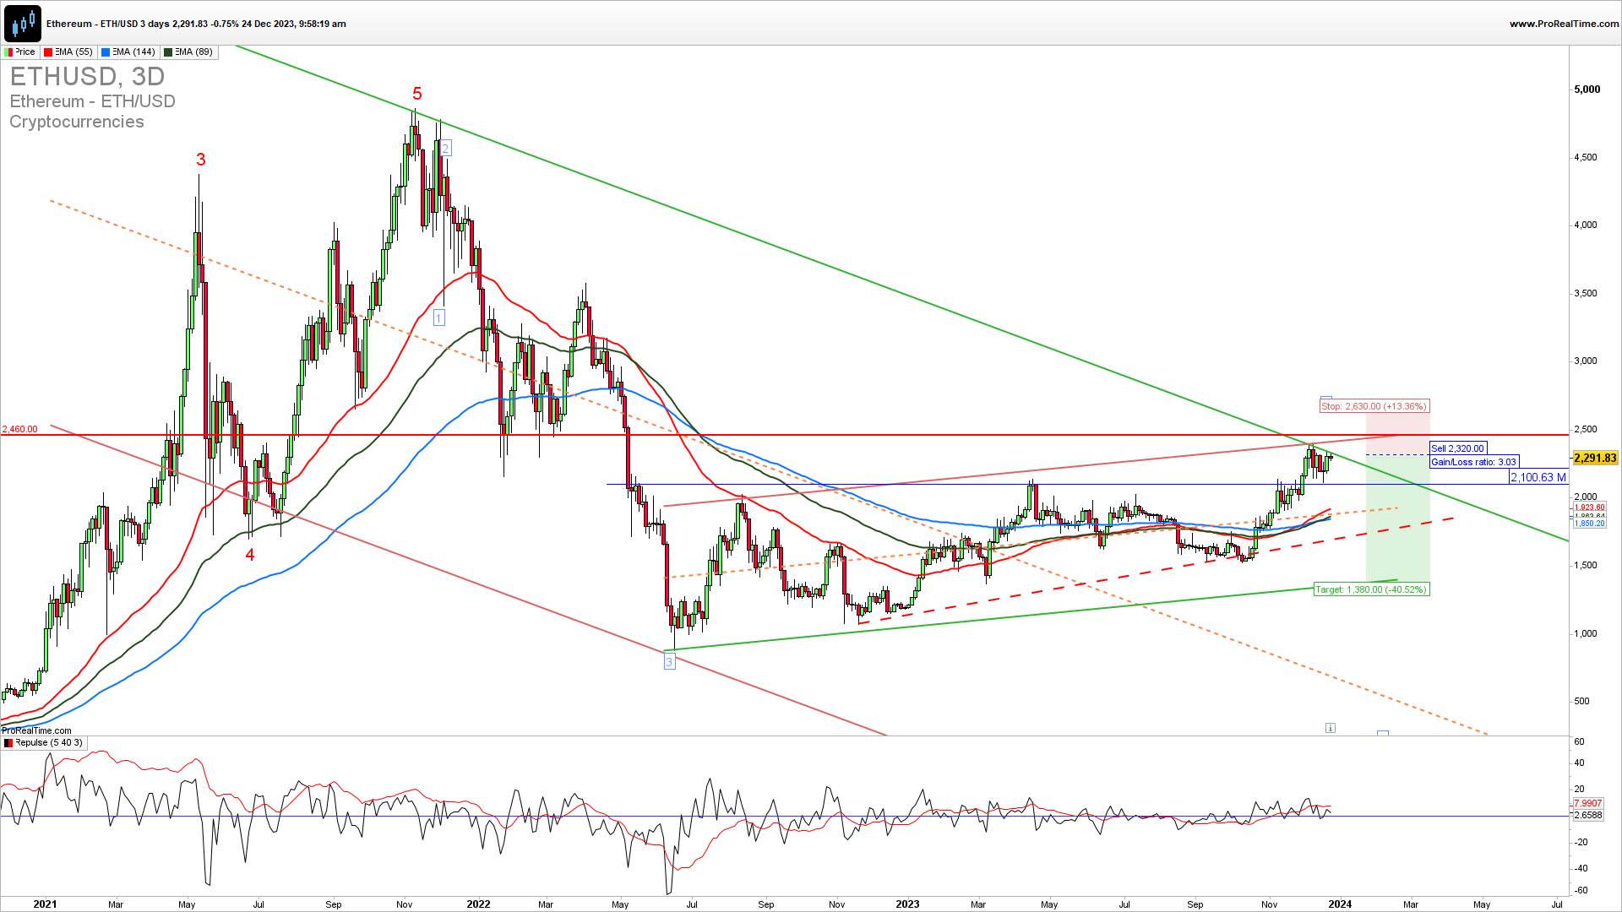Click the red EMA (55) color swatch
1622x912 pixels.
point(48,52)
